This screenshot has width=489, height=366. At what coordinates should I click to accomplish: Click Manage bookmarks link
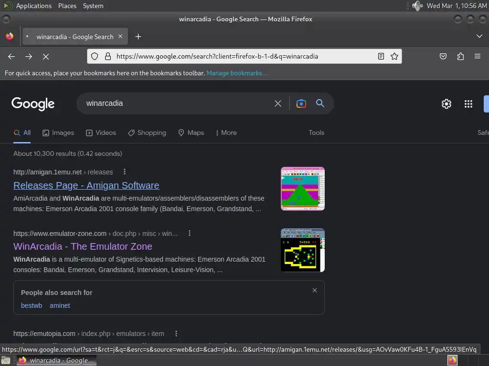(237, 73)
